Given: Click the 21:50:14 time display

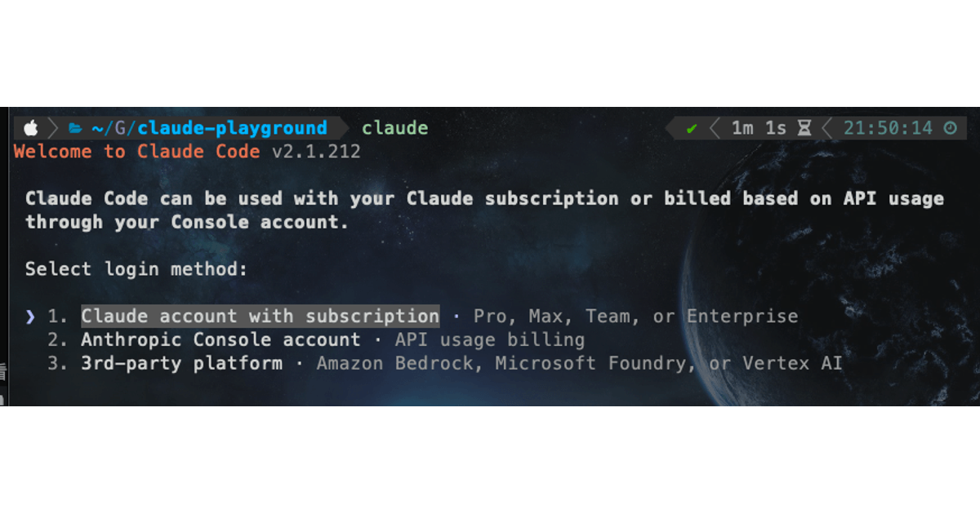Looking at the screenshot, I should coord(888,128).
